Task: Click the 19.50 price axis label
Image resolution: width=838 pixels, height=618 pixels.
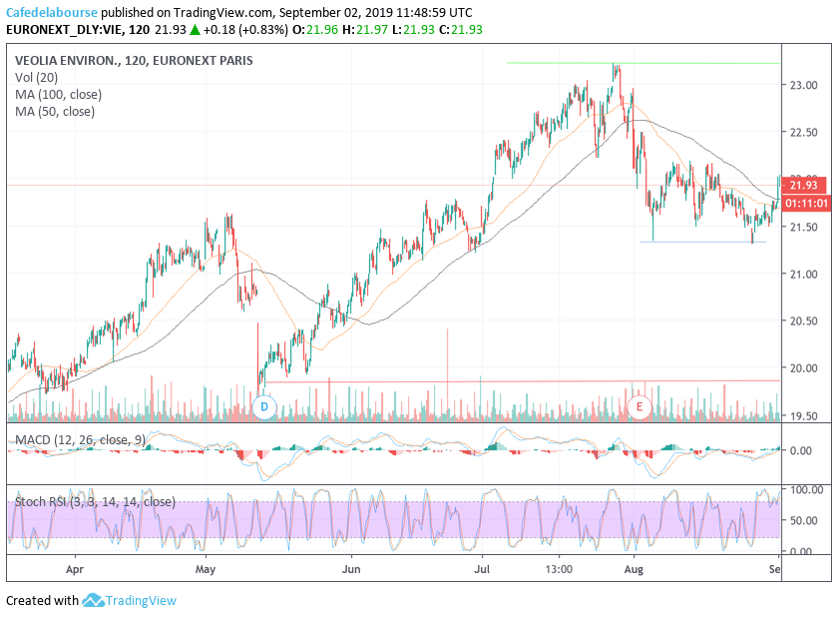Action: (x=804, y=415)
